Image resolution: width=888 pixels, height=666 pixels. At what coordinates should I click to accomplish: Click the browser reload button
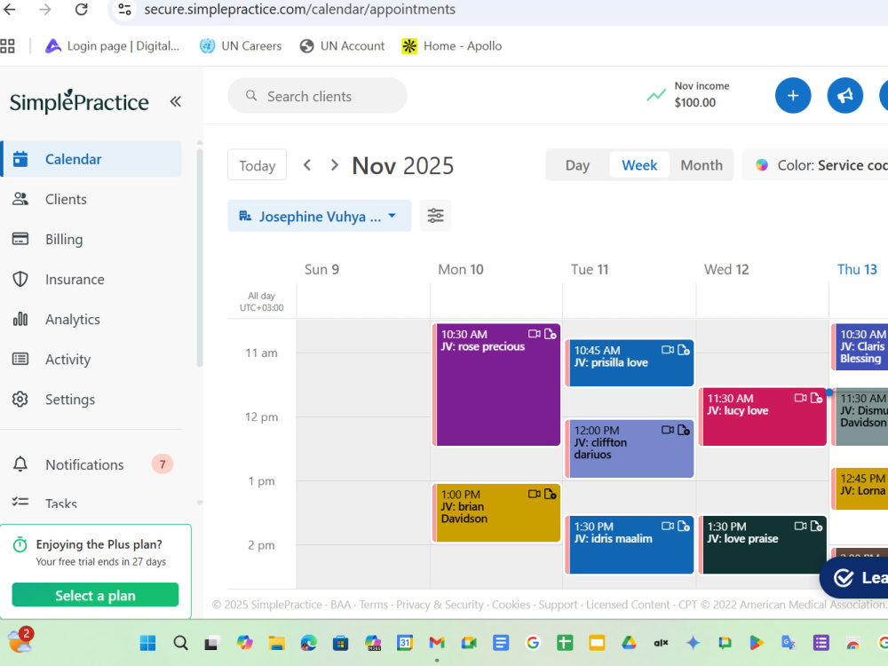(82, 9)
